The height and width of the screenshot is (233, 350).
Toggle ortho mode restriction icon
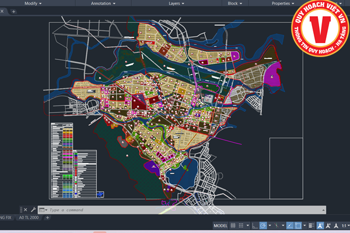click(255, 225)
